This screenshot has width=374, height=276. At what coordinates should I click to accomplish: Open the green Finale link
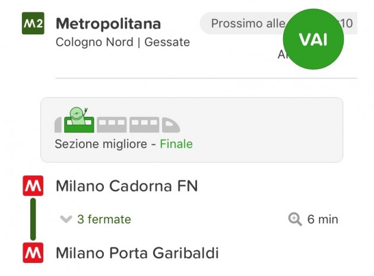pos(176,144)
